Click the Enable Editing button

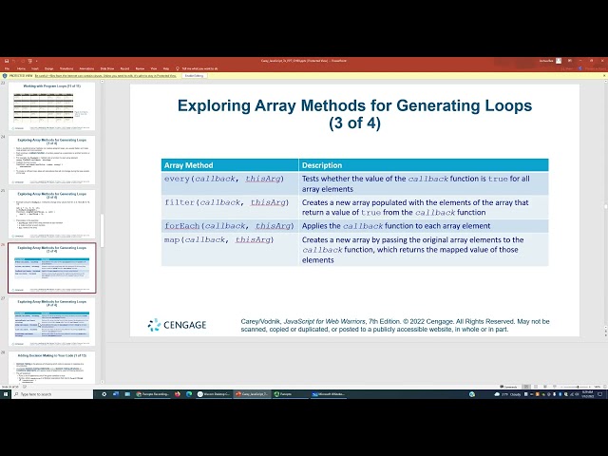[194, 76]
